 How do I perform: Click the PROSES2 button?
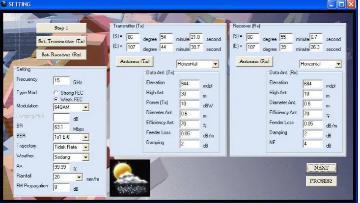(321, 181)
